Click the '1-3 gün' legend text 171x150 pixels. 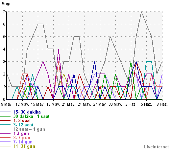(21, 133)
